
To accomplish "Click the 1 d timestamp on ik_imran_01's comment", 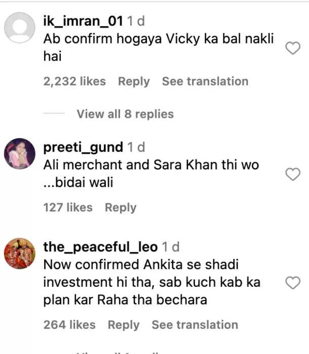I will [136, 21].
